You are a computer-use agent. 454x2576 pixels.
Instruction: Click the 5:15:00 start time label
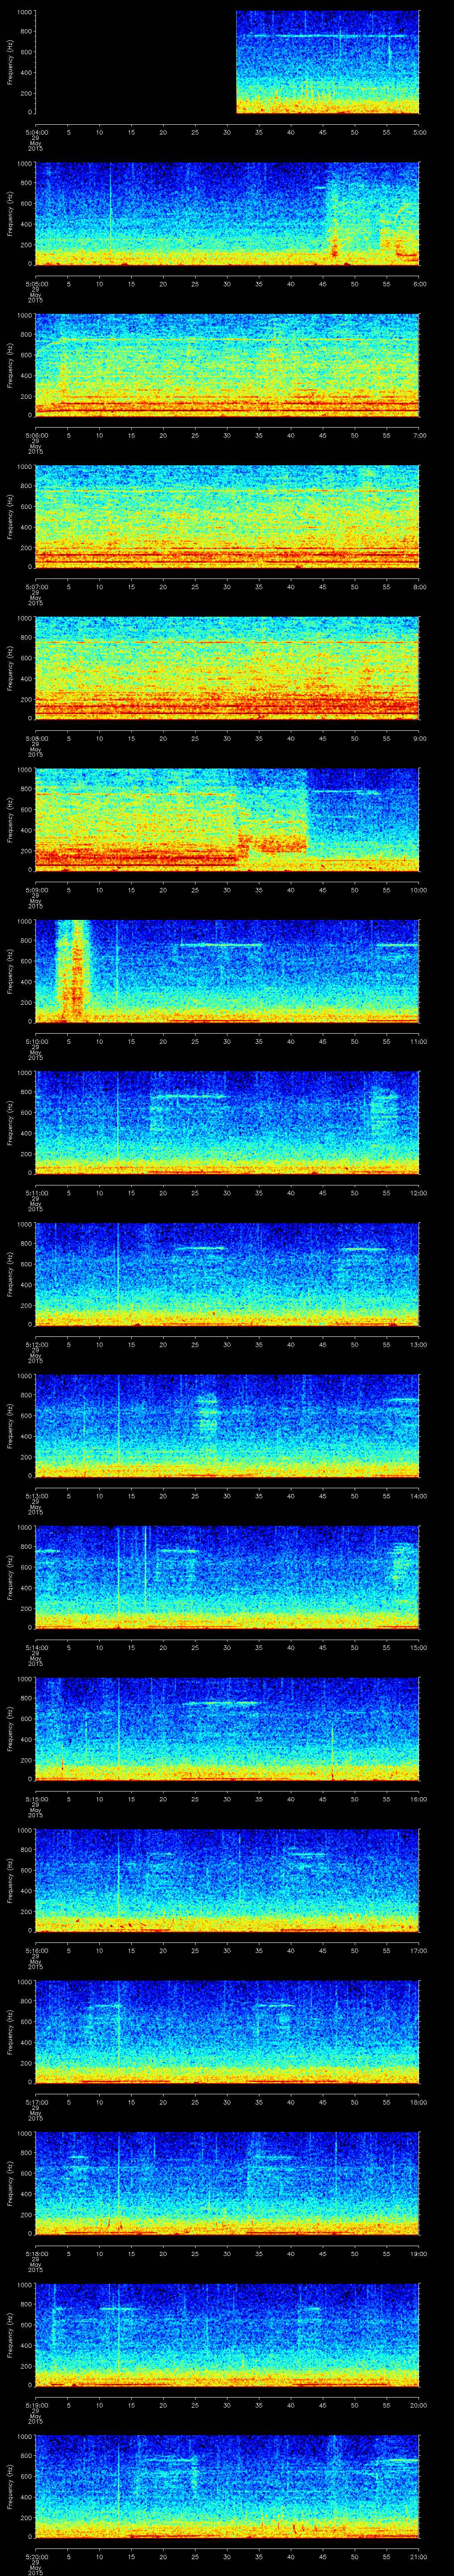[36, 1798]
